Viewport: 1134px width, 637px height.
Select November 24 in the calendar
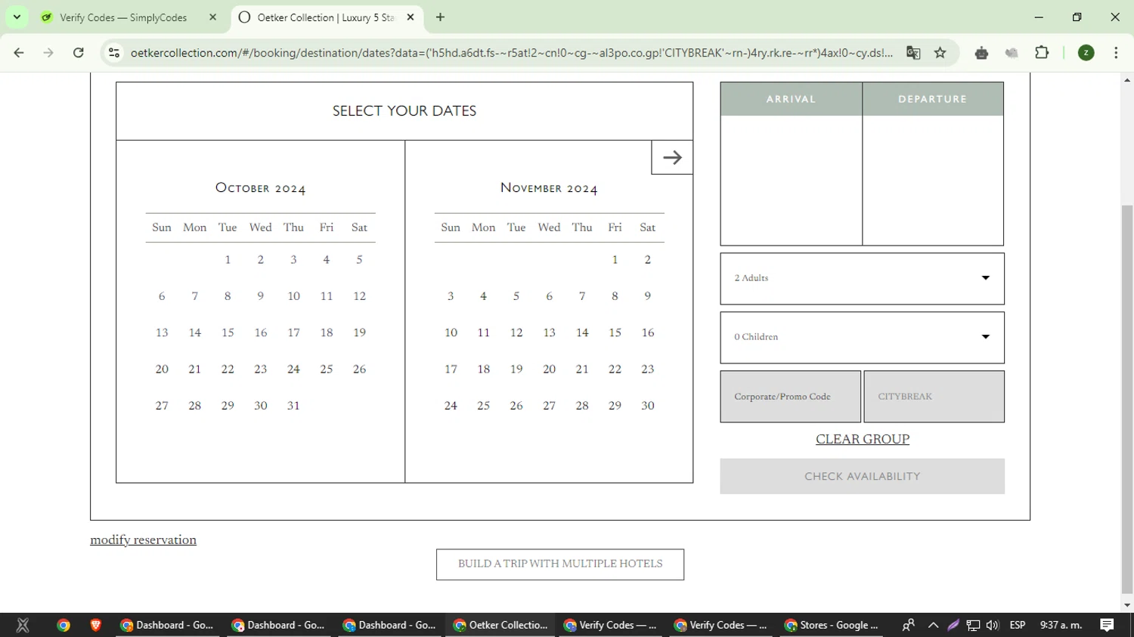tap(451, 406)
